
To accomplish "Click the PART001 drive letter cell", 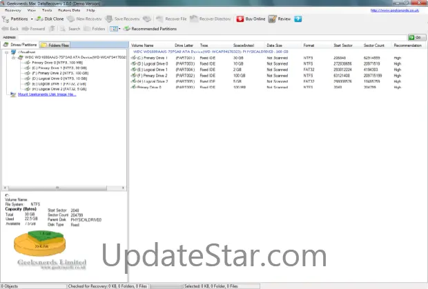I will point(185,58).
